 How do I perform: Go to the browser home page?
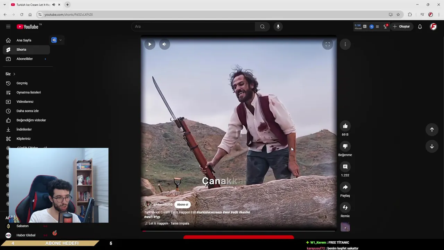click(x=30, y=15)
